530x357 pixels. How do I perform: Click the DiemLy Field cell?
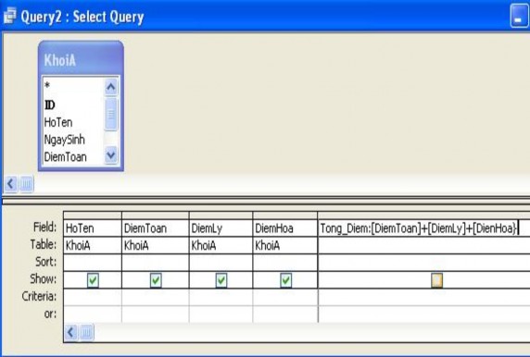coord(221,228)
